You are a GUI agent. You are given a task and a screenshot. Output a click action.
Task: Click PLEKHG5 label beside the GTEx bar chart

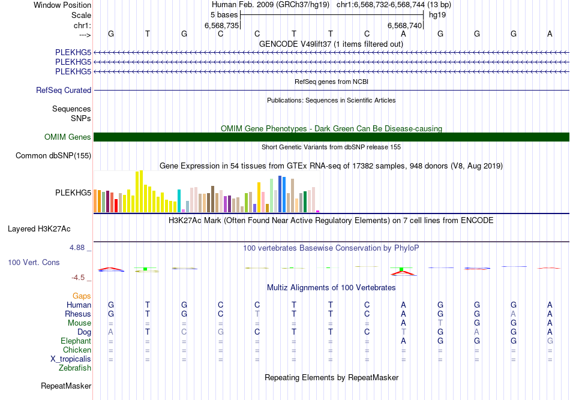tap(73, 193)
